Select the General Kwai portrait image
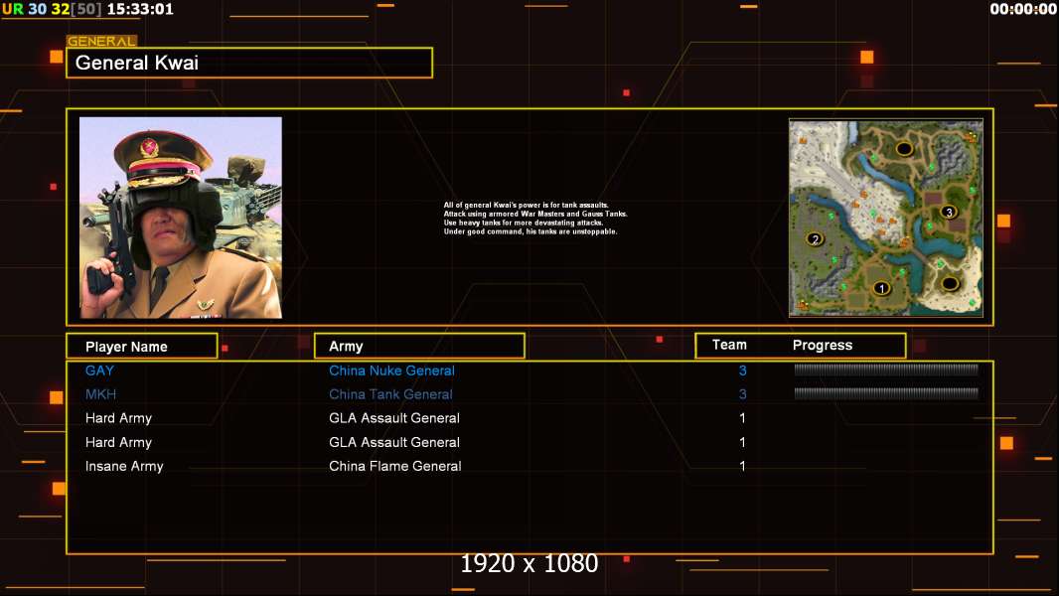This screenshot has width=1059, height=596. (181, 218)
